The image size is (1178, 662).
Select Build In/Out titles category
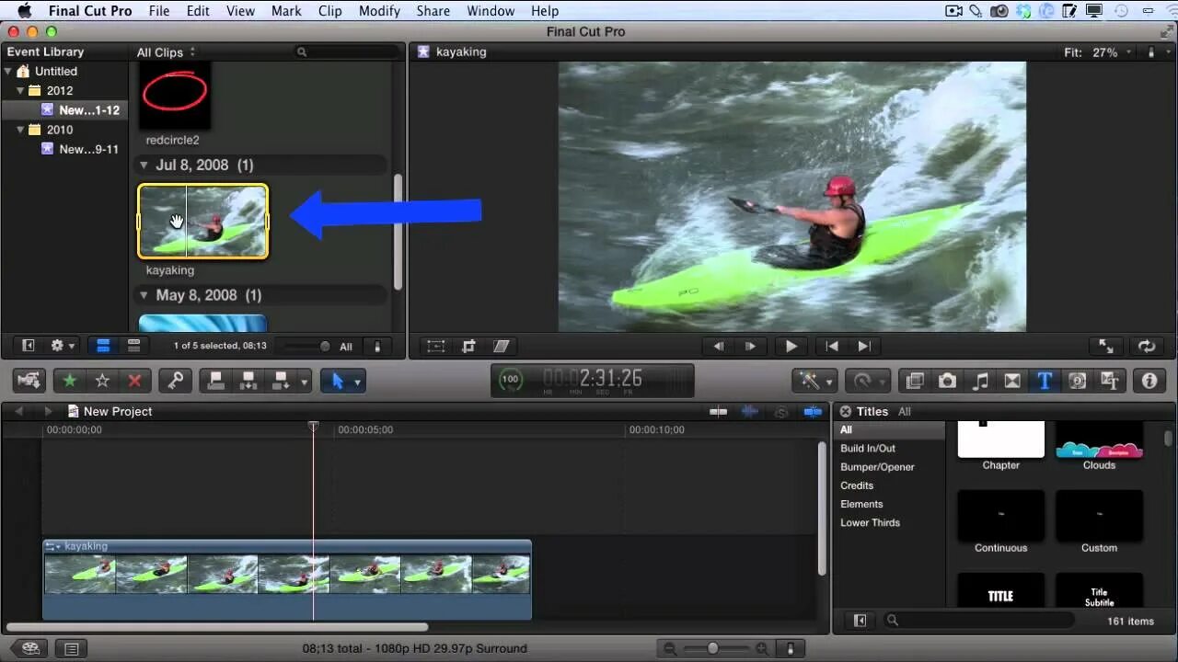(868, 449)
